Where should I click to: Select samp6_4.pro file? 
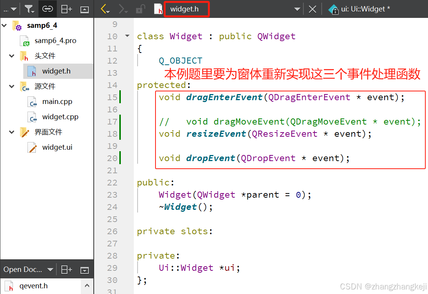point(55,41)
